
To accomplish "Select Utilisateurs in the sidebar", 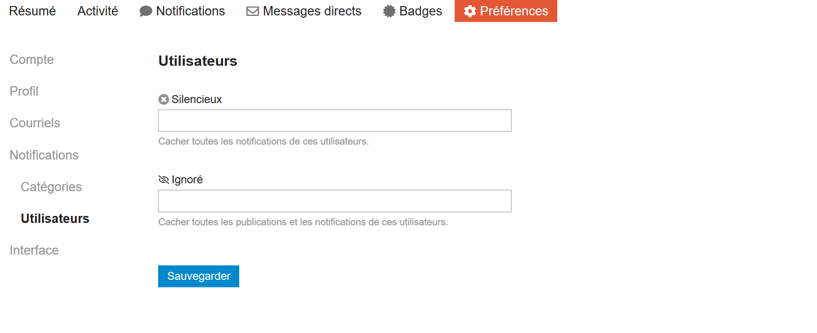I will pos(55,219).
